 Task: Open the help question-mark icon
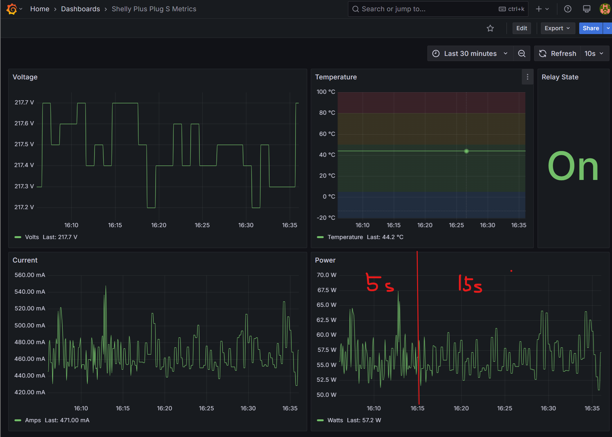pos(568,9)
